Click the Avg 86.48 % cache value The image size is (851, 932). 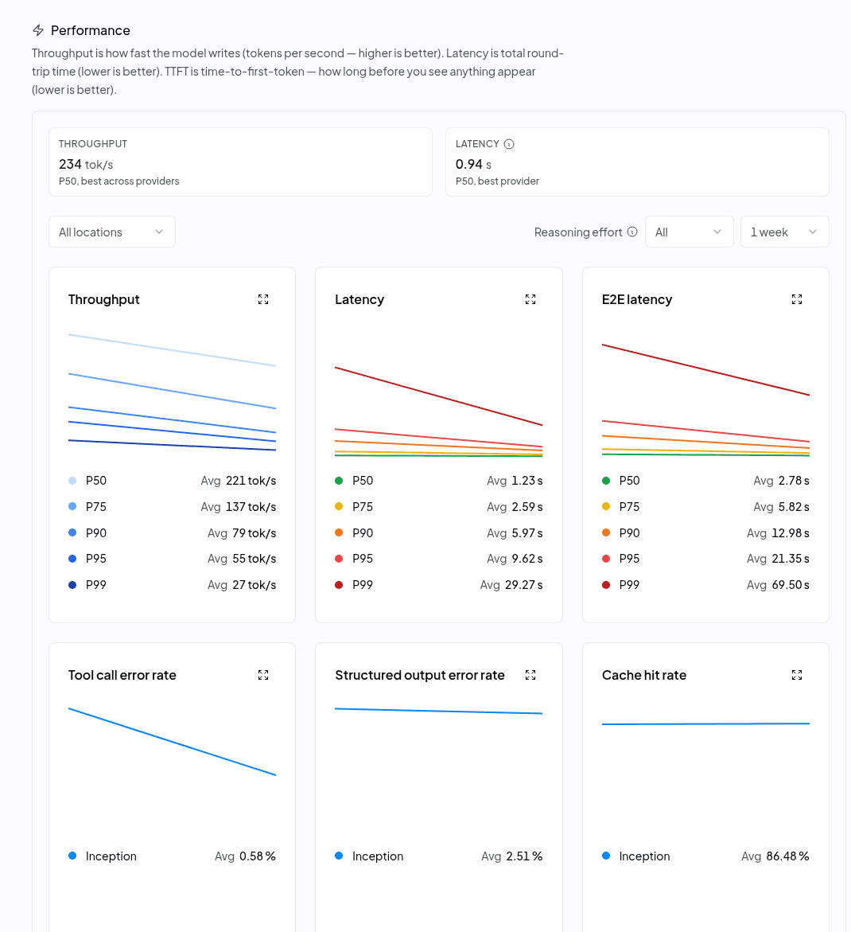pos(775,856)
